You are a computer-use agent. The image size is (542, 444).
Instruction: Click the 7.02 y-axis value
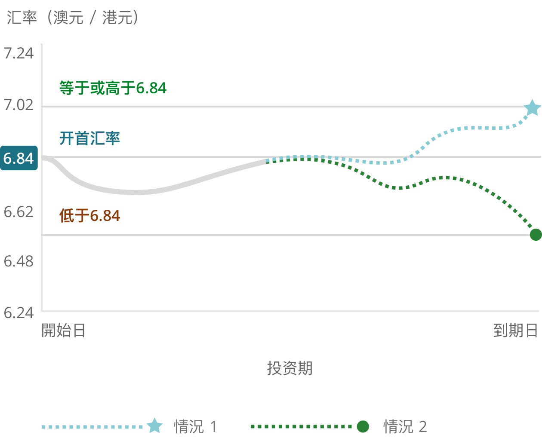click(x=18, y=105)
